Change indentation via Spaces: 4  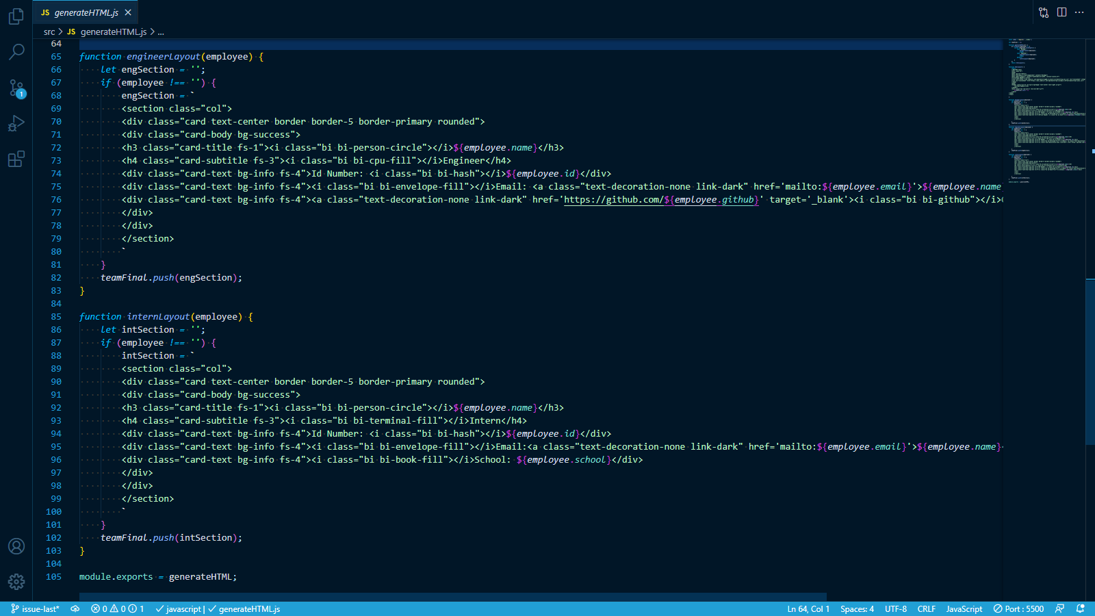[857, 608]
